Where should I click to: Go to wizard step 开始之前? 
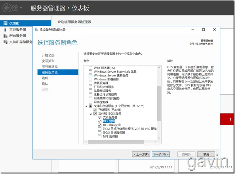pyautogui.click(x=48, y=55)
